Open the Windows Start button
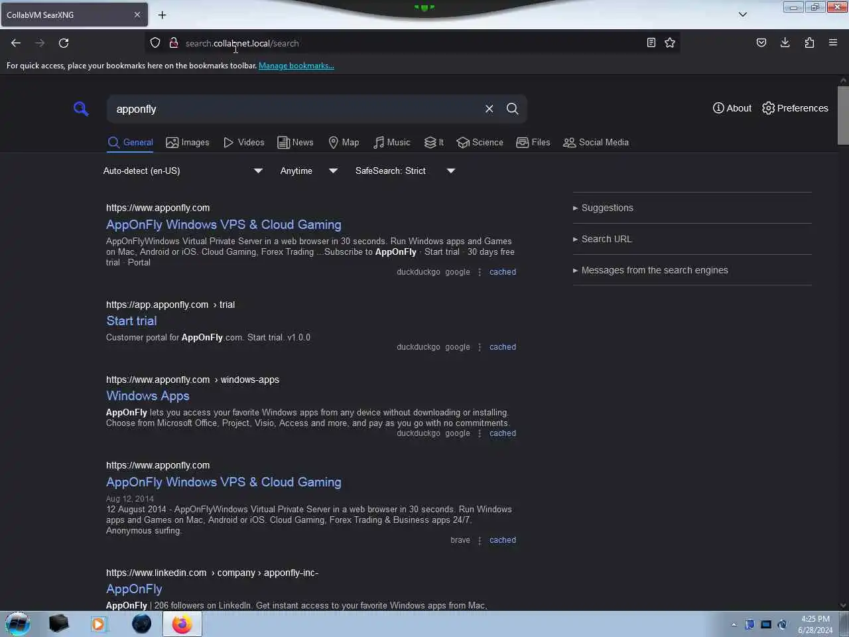Screen dimensions: 849x637 coord(18,624)
